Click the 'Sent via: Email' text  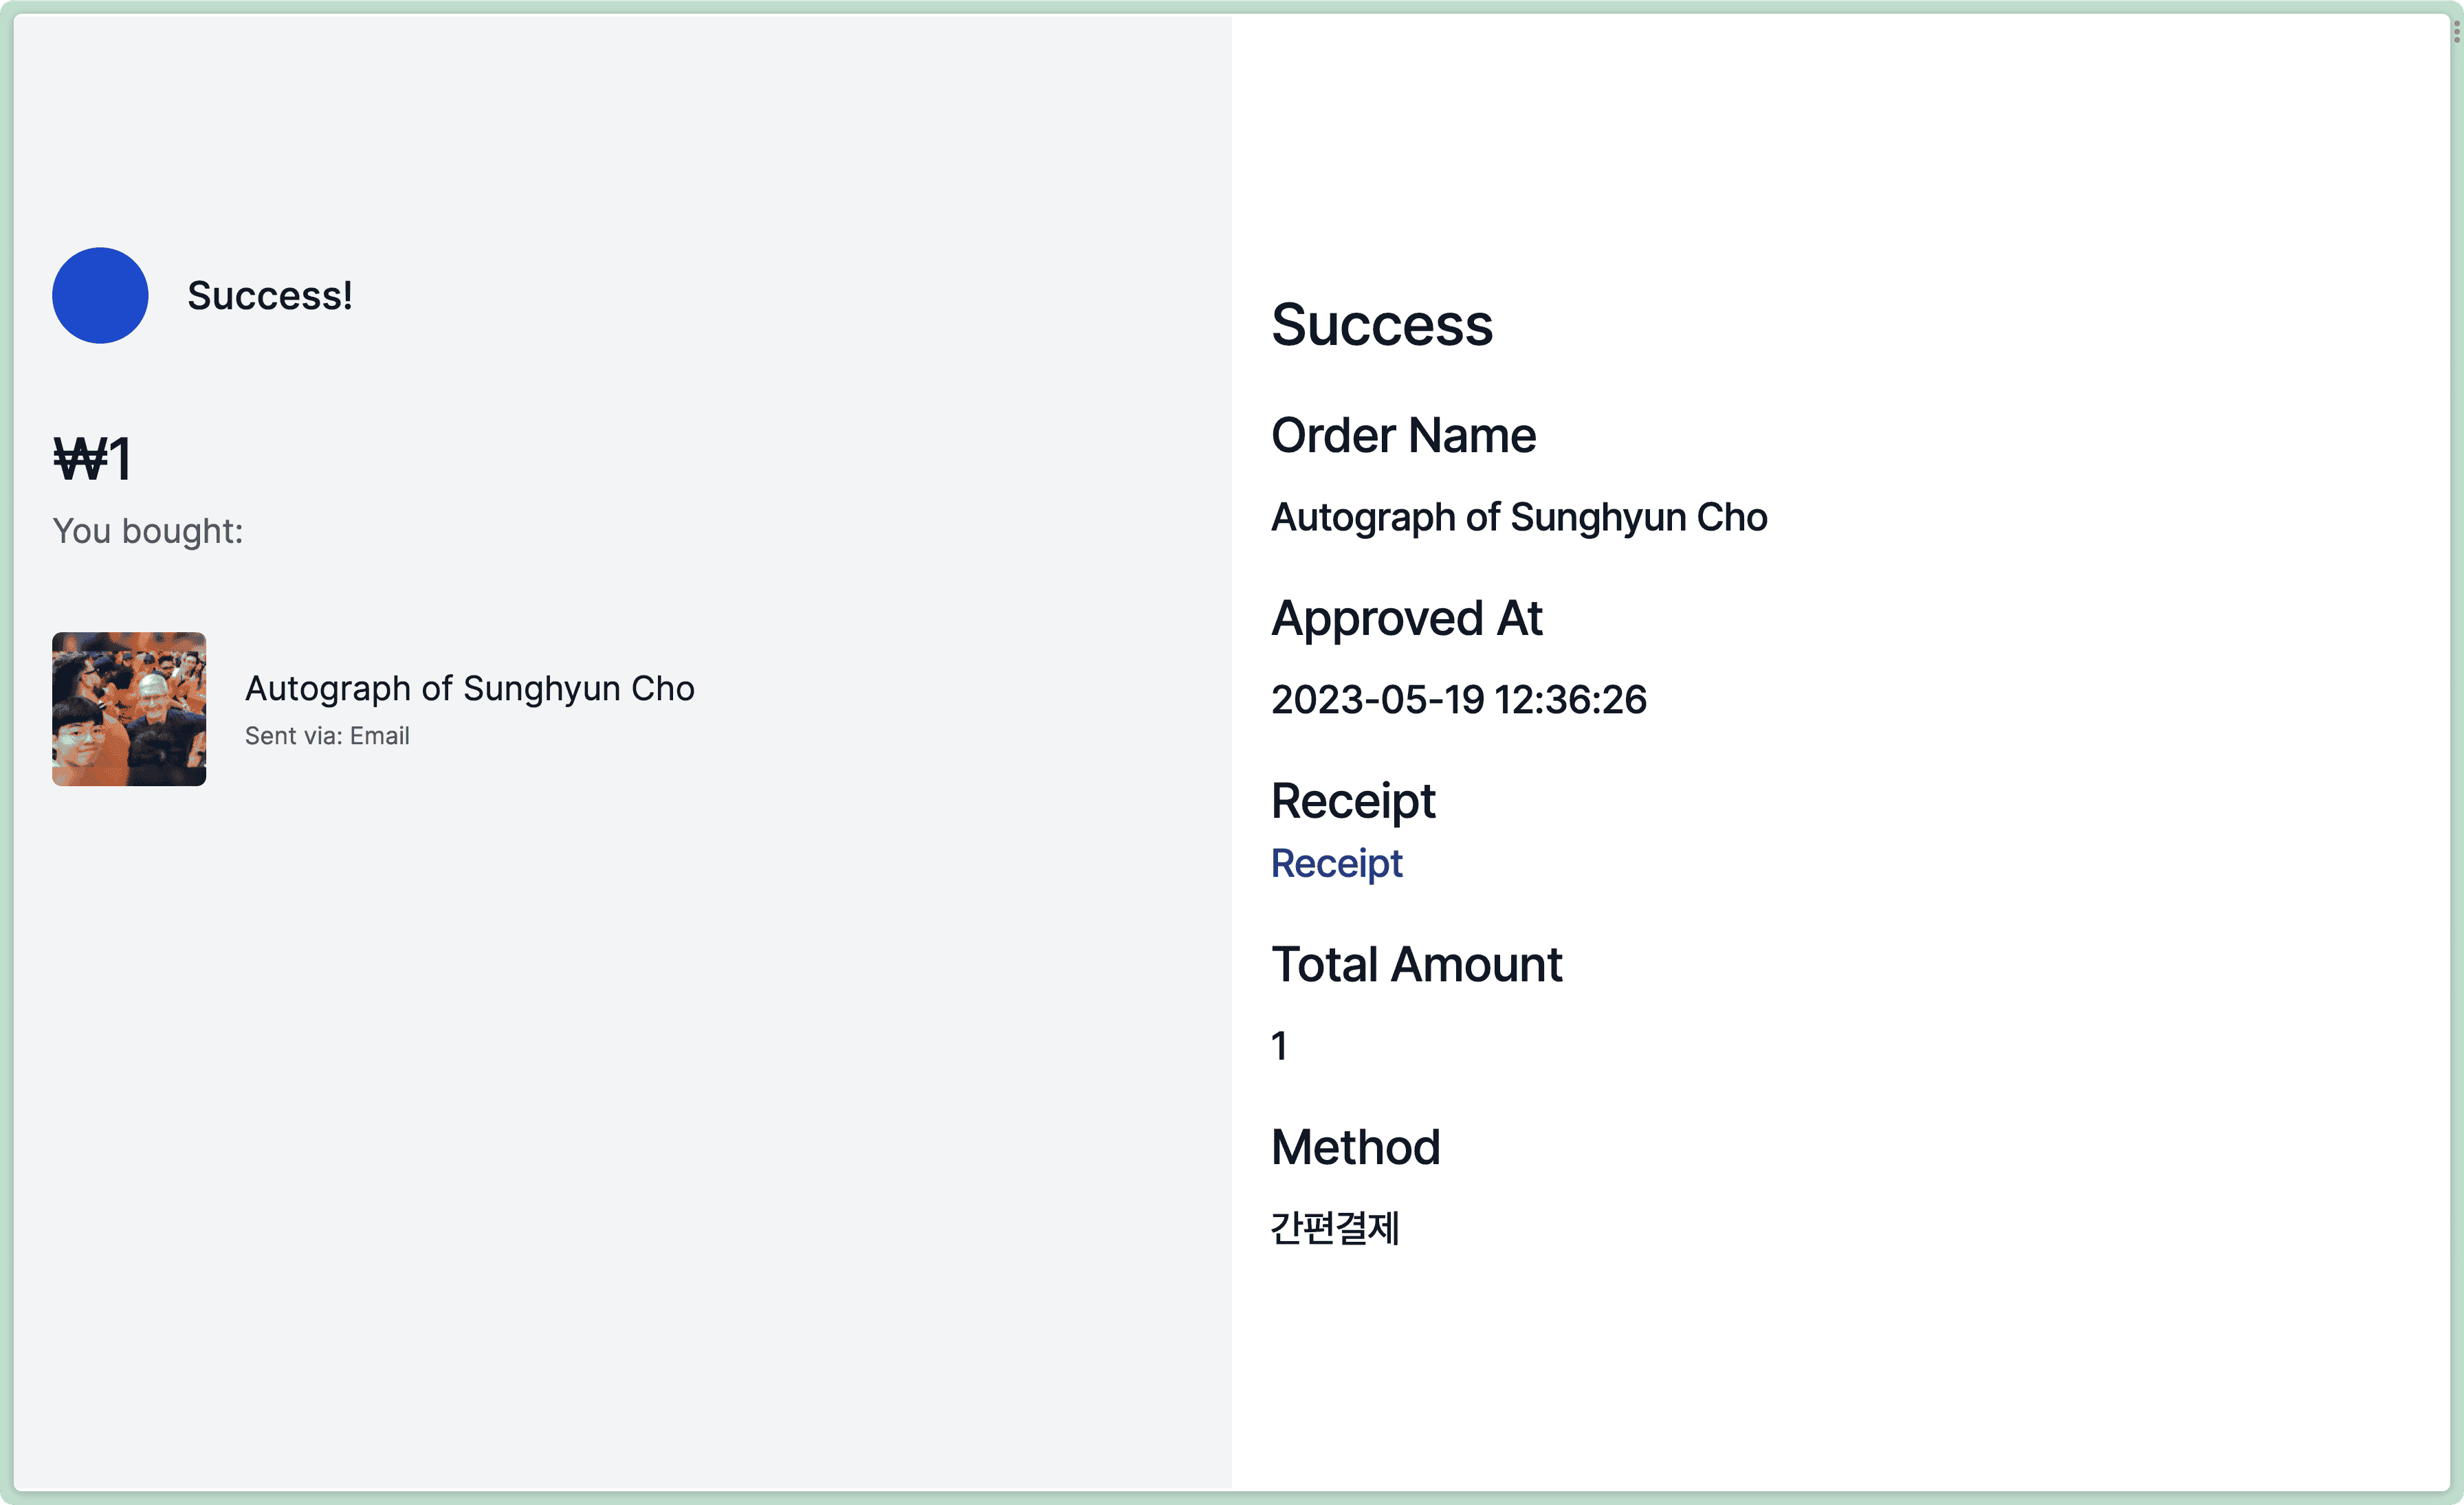coord(327,737)
